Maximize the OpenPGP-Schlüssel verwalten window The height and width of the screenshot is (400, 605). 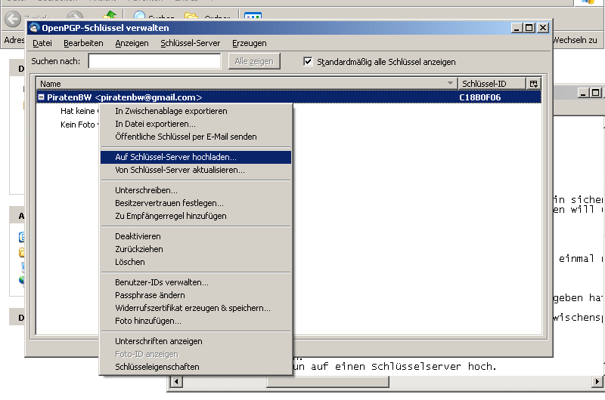(529, 28)
